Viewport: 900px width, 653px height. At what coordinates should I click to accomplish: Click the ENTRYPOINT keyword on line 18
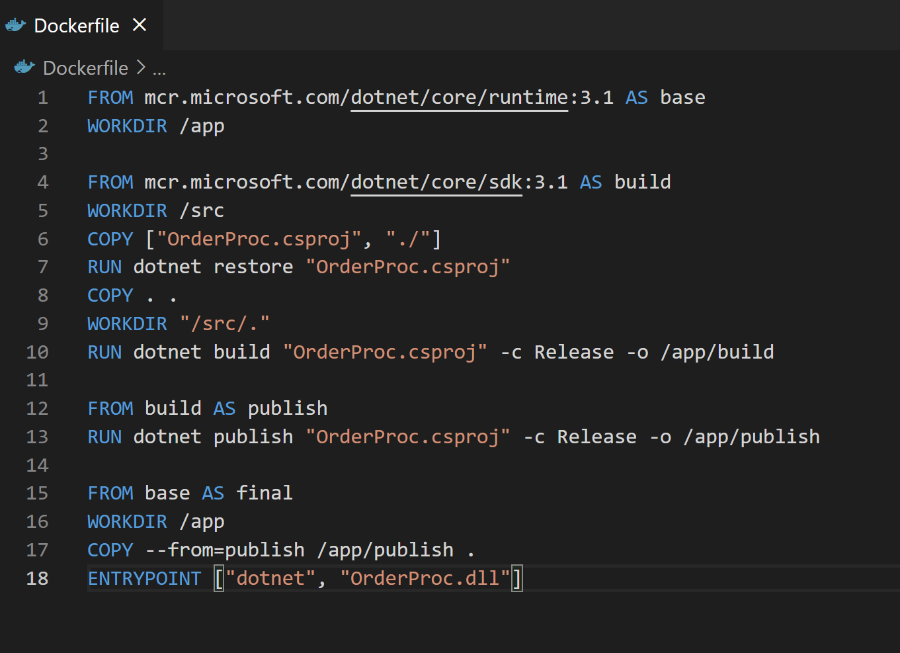(x=144, y=578)
